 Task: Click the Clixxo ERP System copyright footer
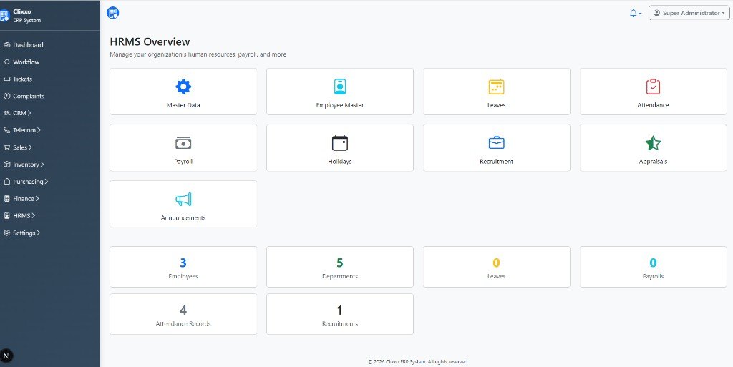(x=418, y=362)
